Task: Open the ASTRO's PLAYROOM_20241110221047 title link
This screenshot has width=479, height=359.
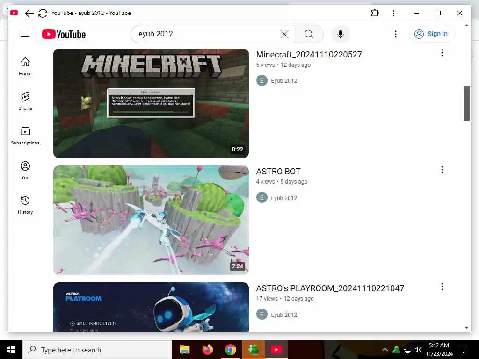Action: click(330, 288)
